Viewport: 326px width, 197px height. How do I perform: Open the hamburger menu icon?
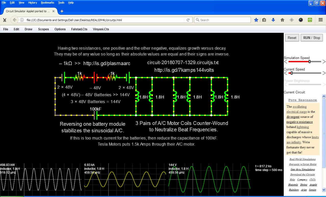321,20
